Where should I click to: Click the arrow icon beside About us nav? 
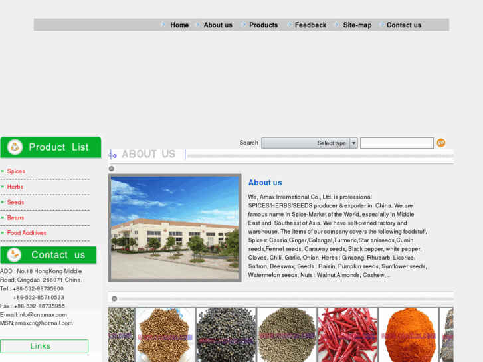pos(198,25)
